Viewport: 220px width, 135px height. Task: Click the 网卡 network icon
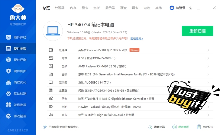pyautogui.click(x=51, y=99)
